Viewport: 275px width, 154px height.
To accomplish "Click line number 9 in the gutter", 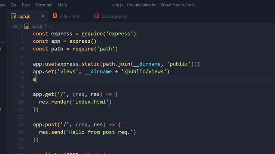I will [x=22, y=94].
